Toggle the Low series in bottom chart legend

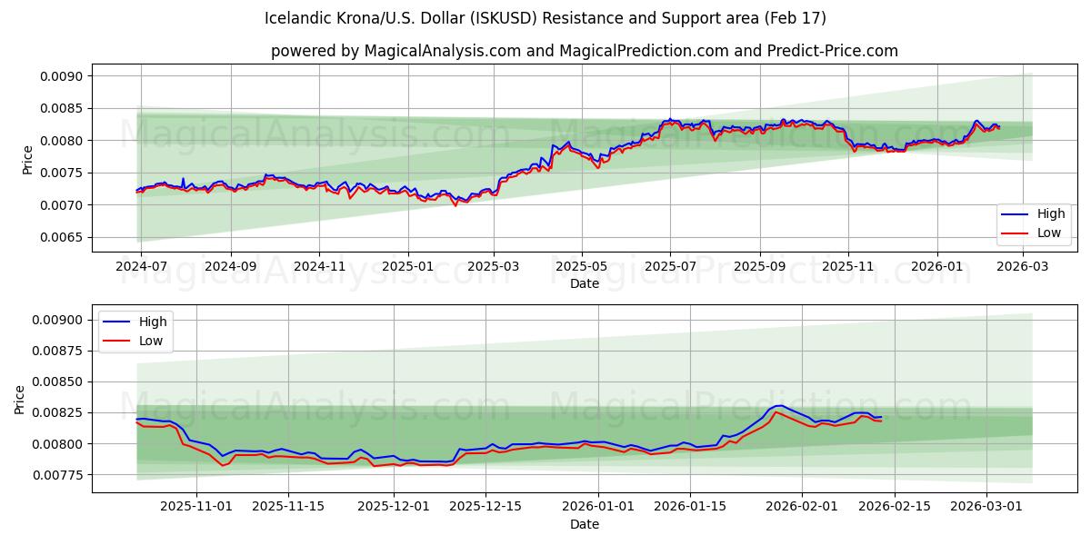click(151, 340)
